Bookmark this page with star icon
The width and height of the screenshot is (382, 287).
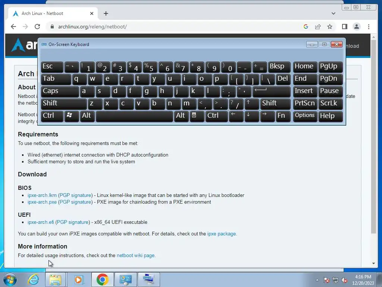pos(330,27)
